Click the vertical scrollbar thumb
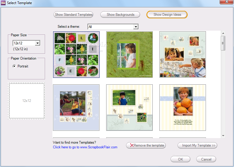This screenshot has width=234, height=167. (223, 43)
